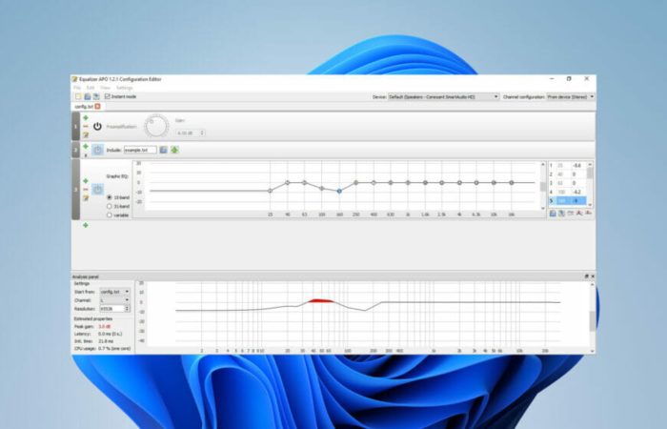Open the View menu
Screen dimensions: 667x429
(105, 88)
